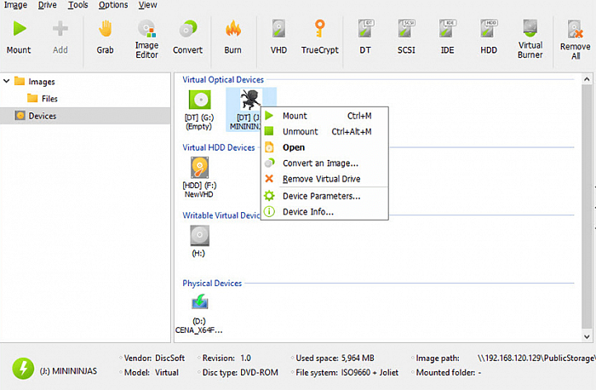Open the Convert image tool

pos(187,37)
